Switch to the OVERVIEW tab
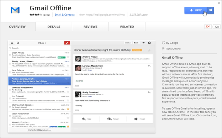Viewport: 222px width, 138px height. point(17,27)
